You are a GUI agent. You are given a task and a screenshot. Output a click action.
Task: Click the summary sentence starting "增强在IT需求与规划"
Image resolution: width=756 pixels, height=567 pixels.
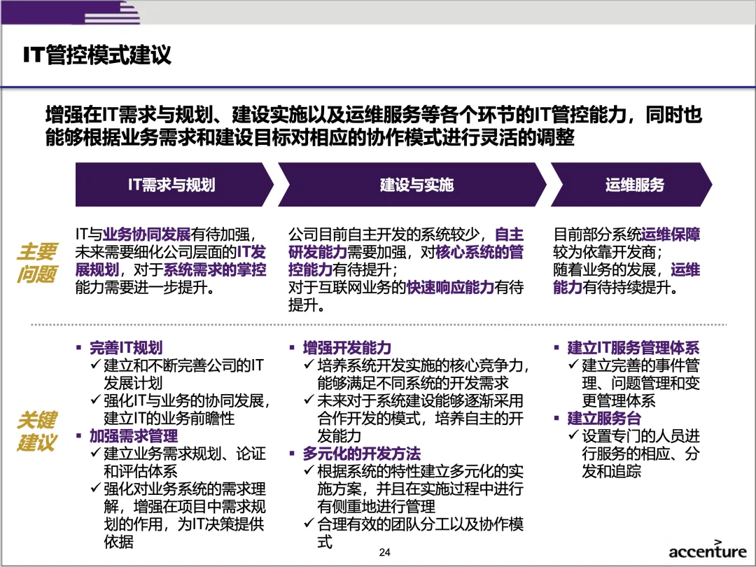[374, 126]
